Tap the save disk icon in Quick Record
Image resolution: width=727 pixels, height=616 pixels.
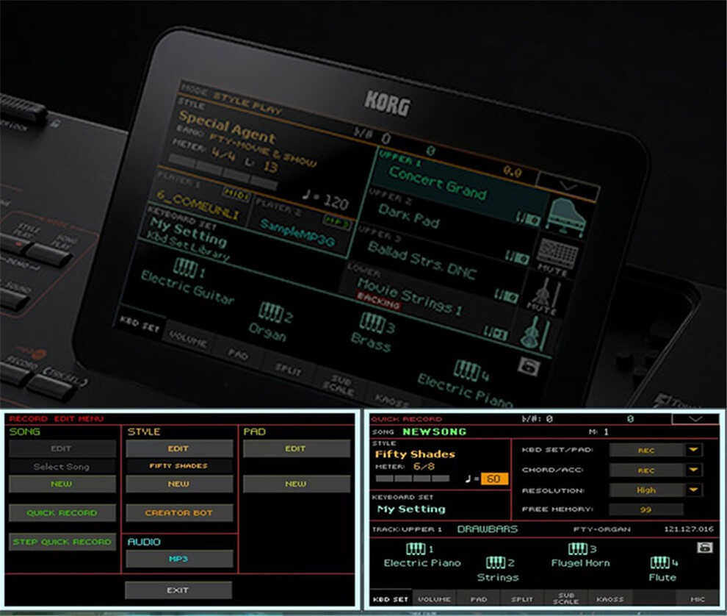705,548
